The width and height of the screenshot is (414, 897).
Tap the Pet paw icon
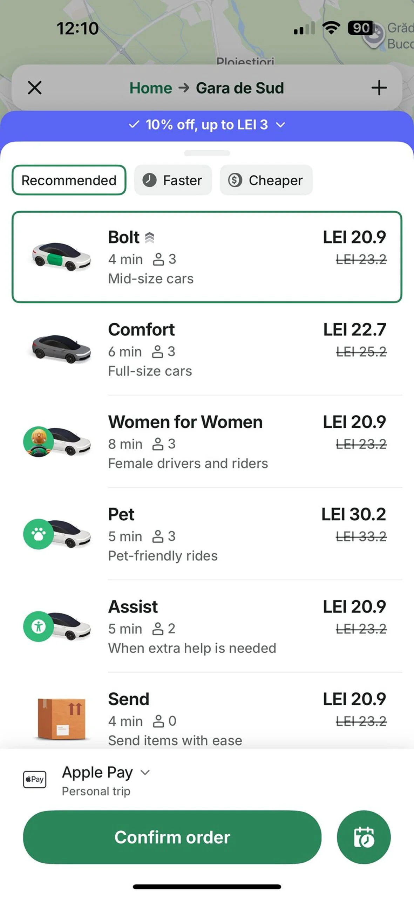pyautogui.click(x=38, y=534)
